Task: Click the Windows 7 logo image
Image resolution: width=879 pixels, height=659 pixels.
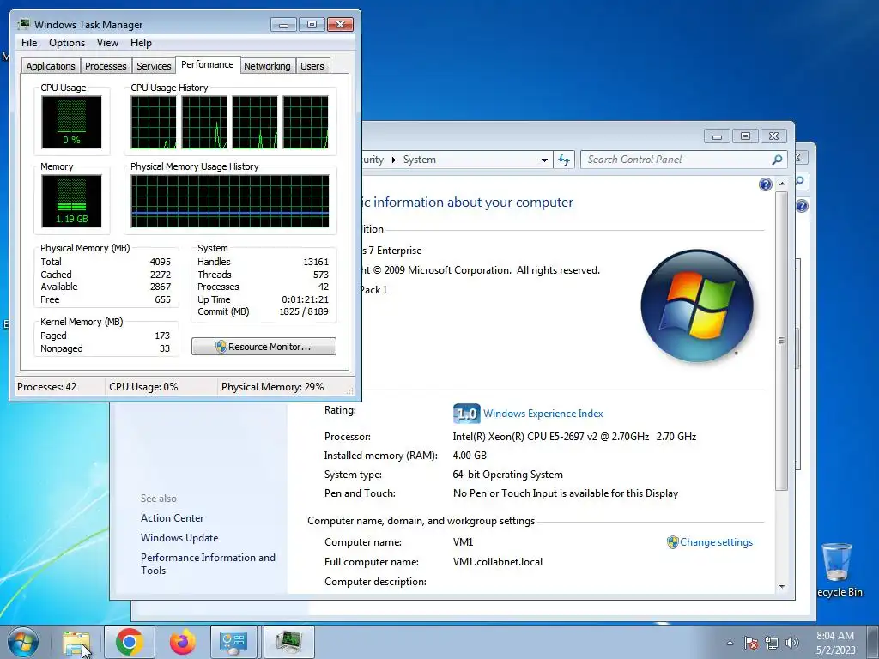Action: (x=697, y=305)
